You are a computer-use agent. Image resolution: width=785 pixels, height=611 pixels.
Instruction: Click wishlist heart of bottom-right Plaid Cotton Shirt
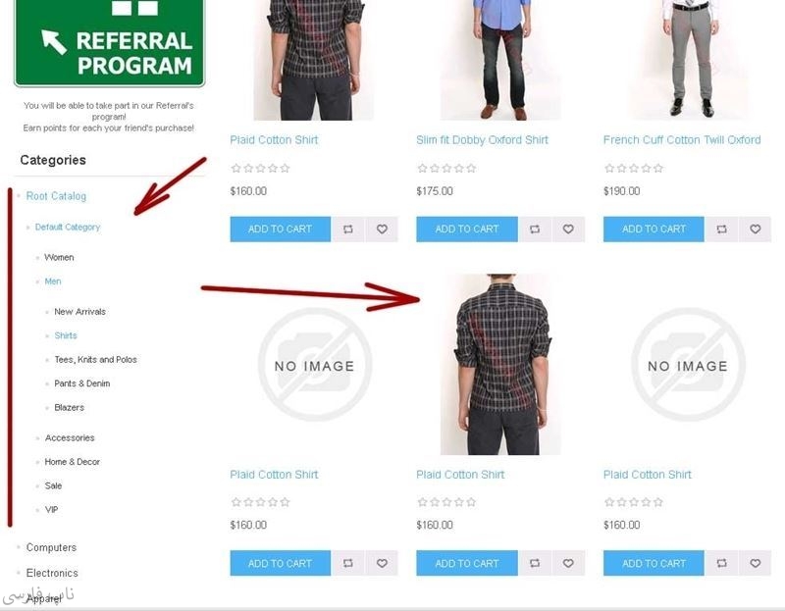[x=755, y=564]
